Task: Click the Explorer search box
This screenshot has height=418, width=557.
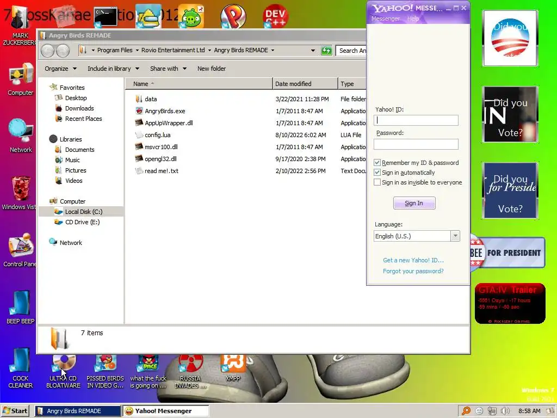Action: coord(351,51)
